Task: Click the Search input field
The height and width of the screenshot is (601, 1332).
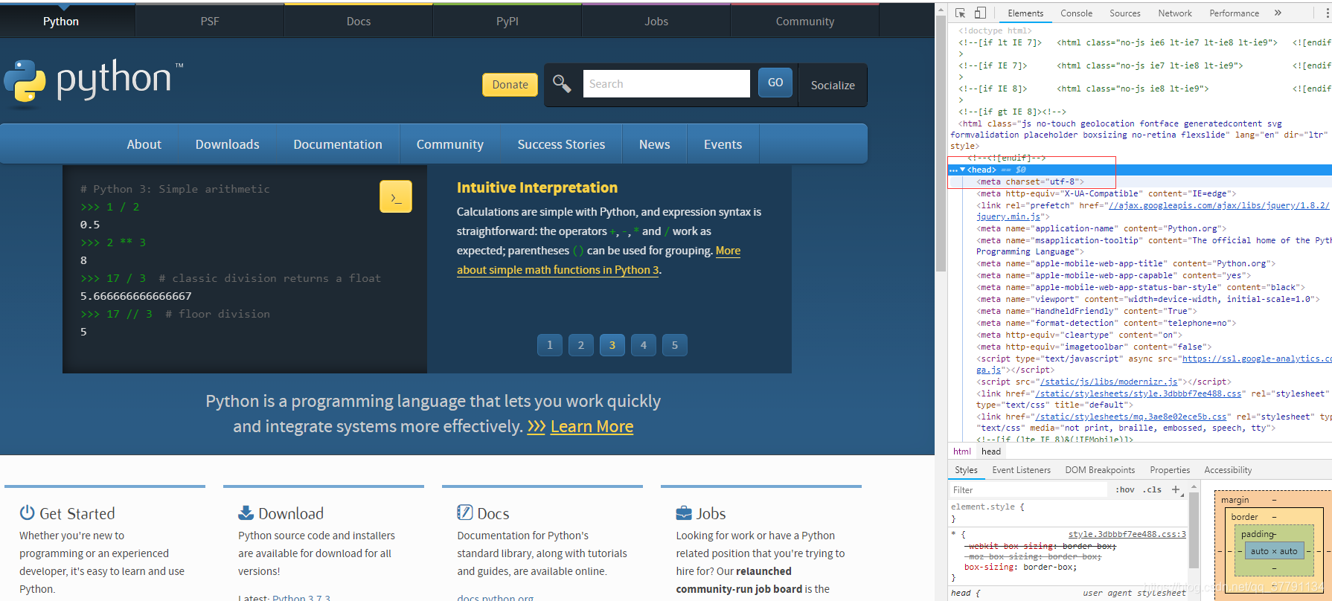Action: click(667, 83)
